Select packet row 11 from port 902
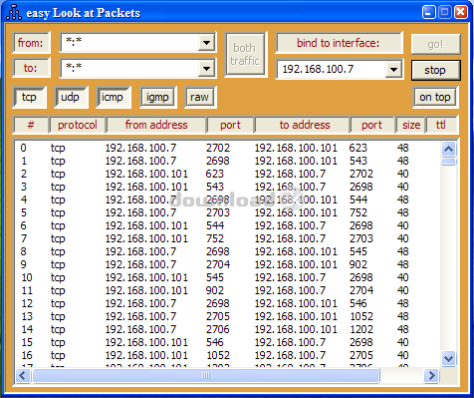This screenshot has width=474, height=398. tap(228, 290)
